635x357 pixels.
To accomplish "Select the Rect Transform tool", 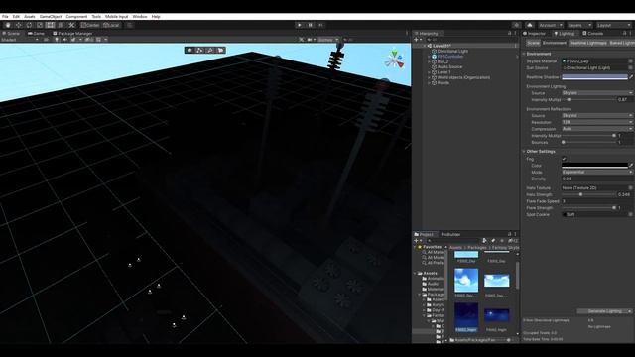I will [50, 25].
